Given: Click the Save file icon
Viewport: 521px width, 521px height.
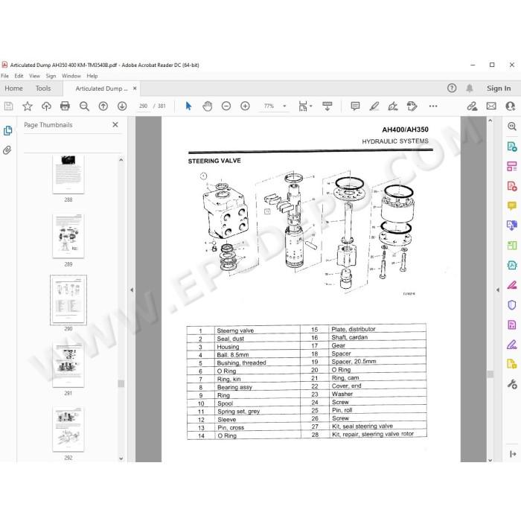Looking at the screenshot, I should [x=9, y=106].
